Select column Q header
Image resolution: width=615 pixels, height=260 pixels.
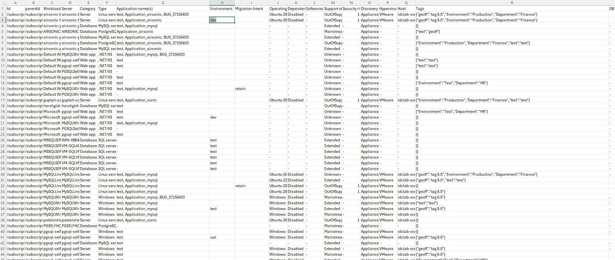point(406,3)
